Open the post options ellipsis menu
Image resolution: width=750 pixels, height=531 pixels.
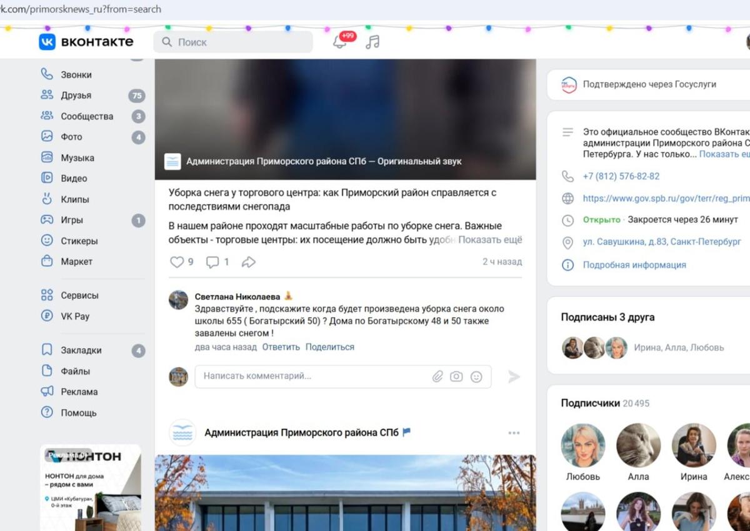[x=514, y=432]
